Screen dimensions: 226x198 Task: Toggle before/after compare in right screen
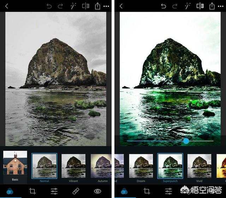(x=200, y=6)
